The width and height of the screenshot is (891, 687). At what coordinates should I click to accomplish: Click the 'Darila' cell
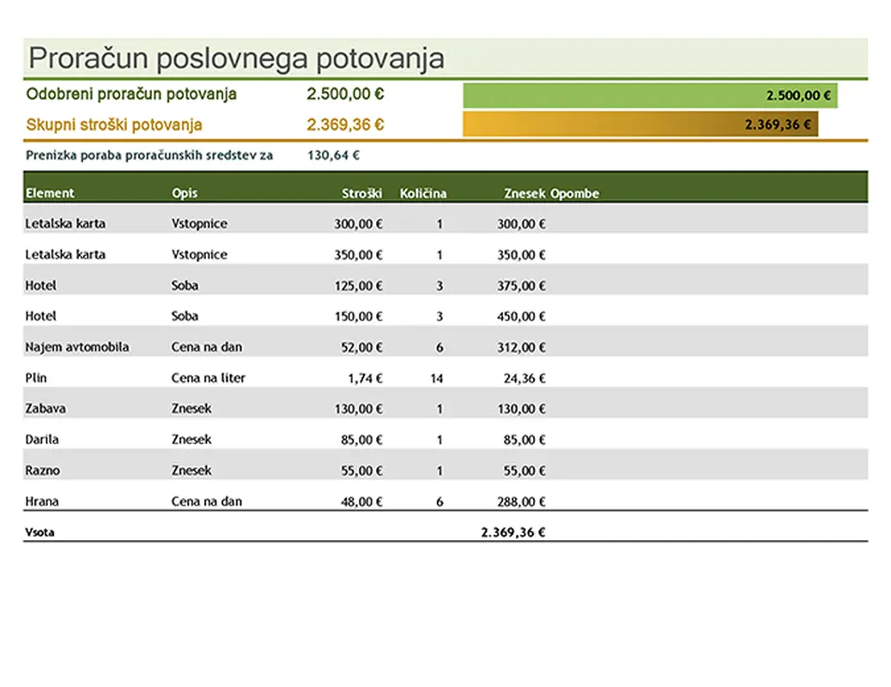[42, 440]
